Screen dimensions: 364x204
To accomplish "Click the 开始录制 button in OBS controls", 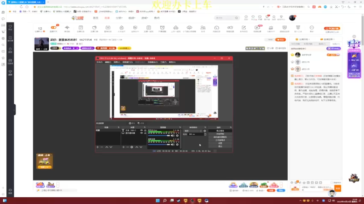I will click(220, 134).
